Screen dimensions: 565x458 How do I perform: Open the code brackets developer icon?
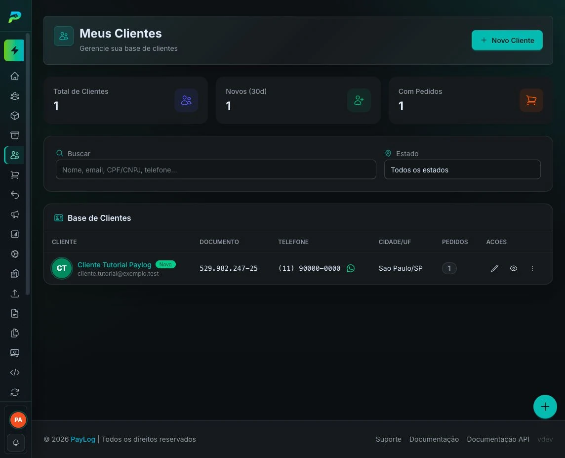[15, 373]
